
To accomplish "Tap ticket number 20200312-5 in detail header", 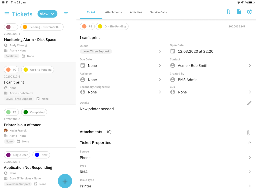I will (237, 26).
